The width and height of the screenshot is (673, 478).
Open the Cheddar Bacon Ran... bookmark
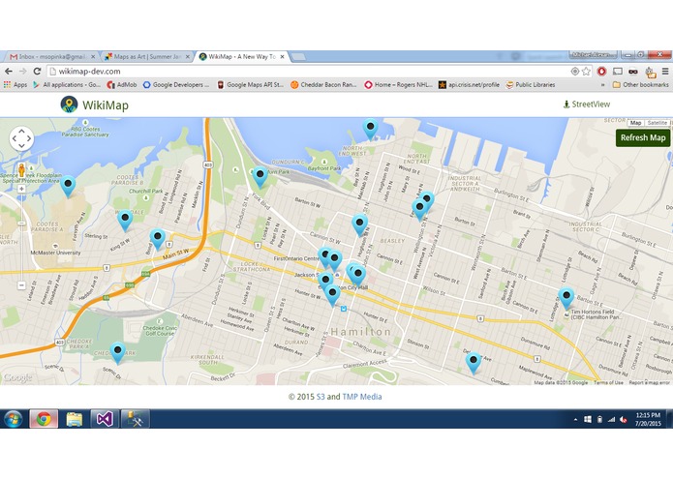coord(324,85)
